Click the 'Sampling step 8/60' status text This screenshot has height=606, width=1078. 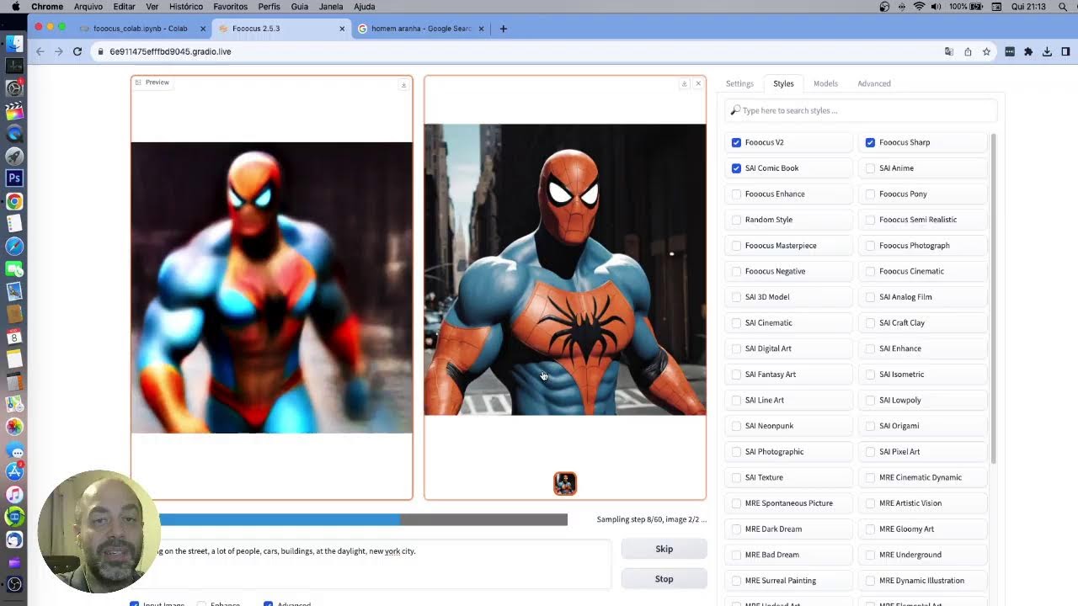(652, 519)
